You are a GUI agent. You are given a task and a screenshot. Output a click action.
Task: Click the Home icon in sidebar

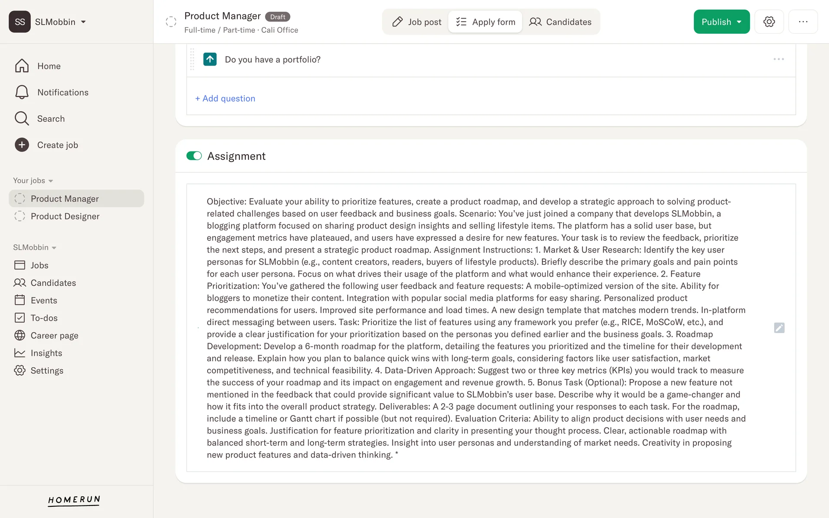[22, 66]
